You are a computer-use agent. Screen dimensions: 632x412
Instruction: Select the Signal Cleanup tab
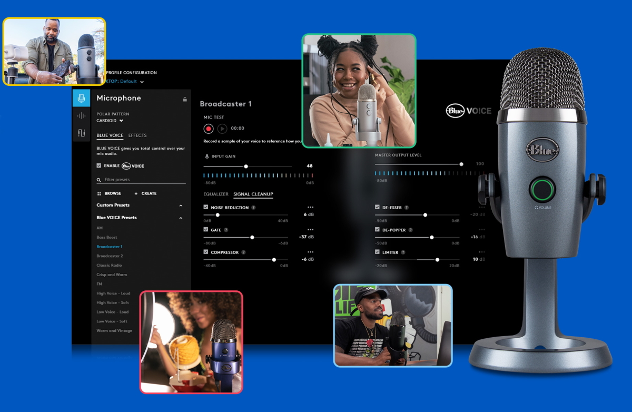point(253,194)
